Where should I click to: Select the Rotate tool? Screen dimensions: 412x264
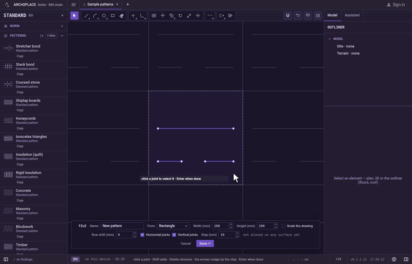point(180,16)
